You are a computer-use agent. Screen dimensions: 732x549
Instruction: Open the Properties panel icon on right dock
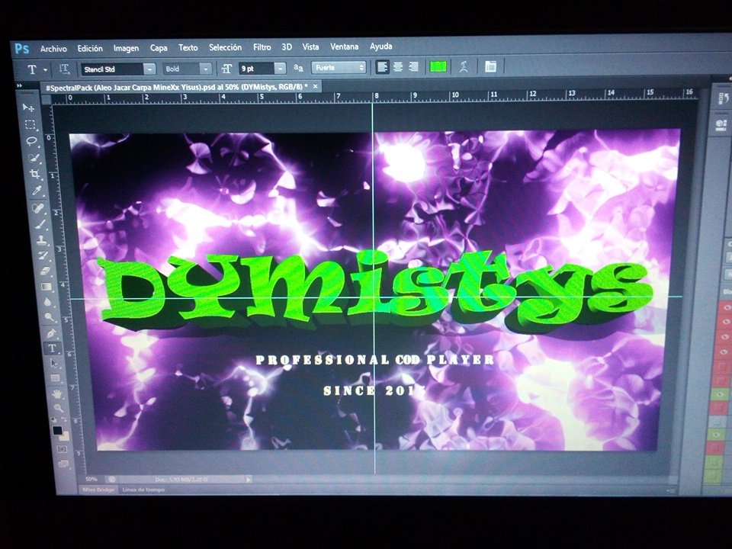click(x=721, y=124)
